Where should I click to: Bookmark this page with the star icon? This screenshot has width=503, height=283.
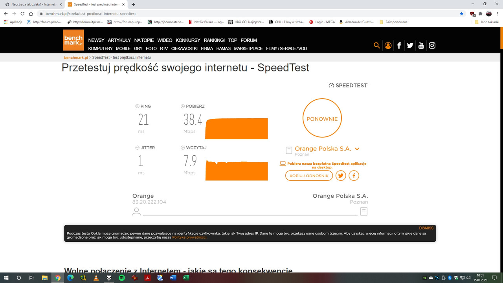click(x=461, y=13)
